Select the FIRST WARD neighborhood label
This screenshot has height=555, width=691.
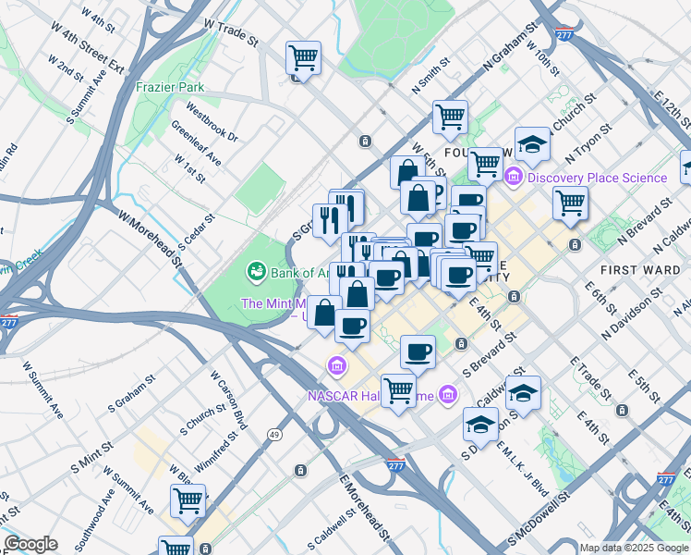[641, 269]
